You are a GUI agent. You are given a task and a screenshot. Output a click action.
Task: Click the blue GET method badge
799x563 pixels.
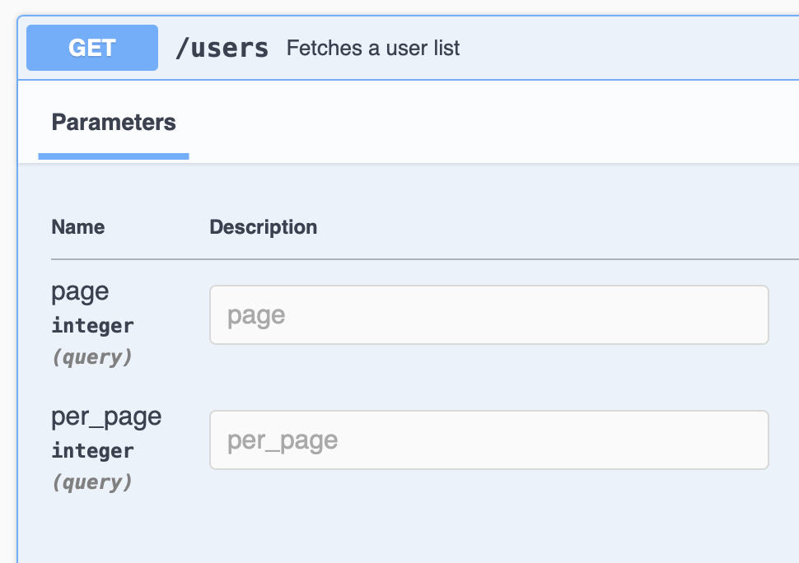point(91,48)
